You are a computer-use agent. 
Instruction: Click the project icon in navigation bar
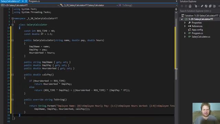2,5
